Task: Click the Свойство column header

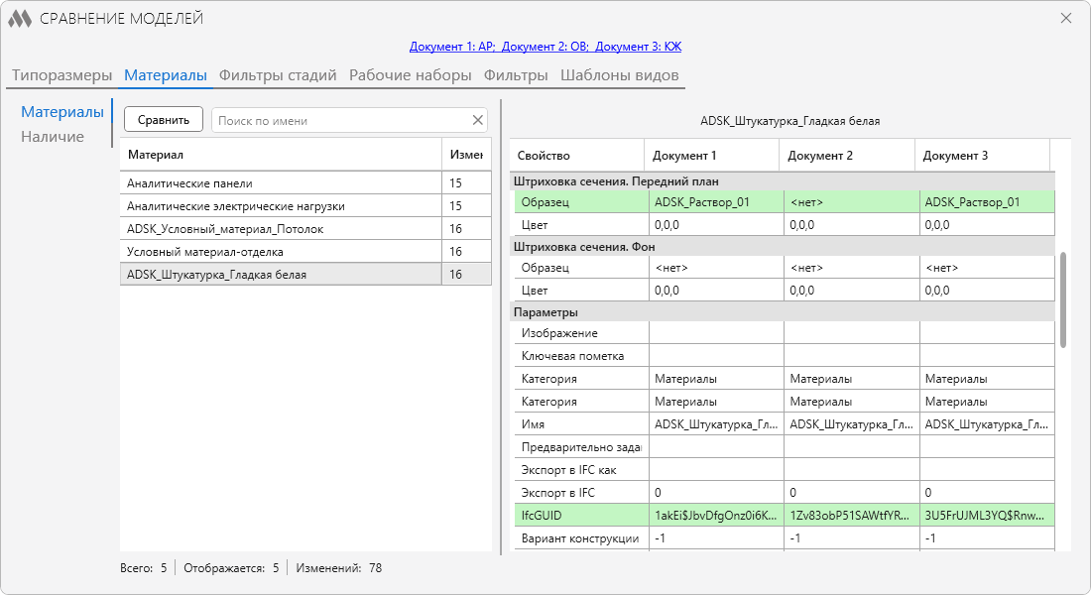Action: (577, 155)
